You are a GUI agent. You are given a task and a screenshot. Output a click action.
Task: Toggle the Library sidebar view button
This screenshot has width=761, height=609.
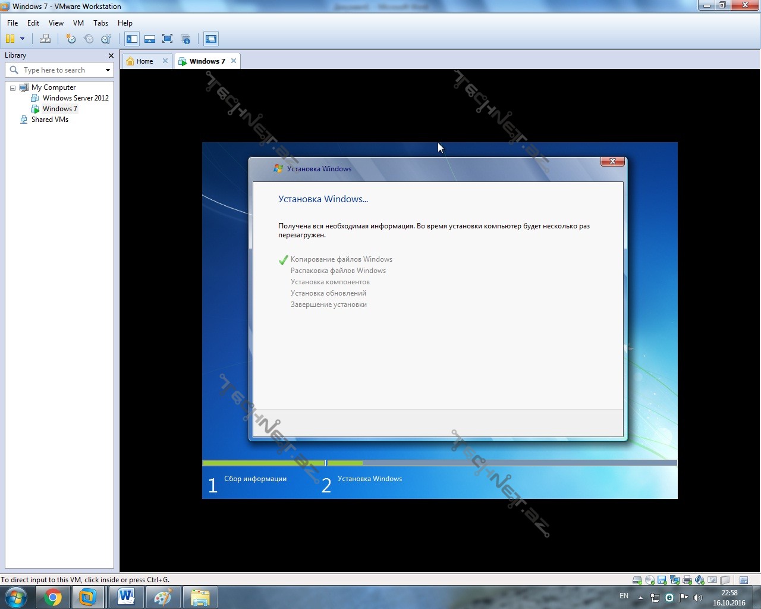pos(132,39)
